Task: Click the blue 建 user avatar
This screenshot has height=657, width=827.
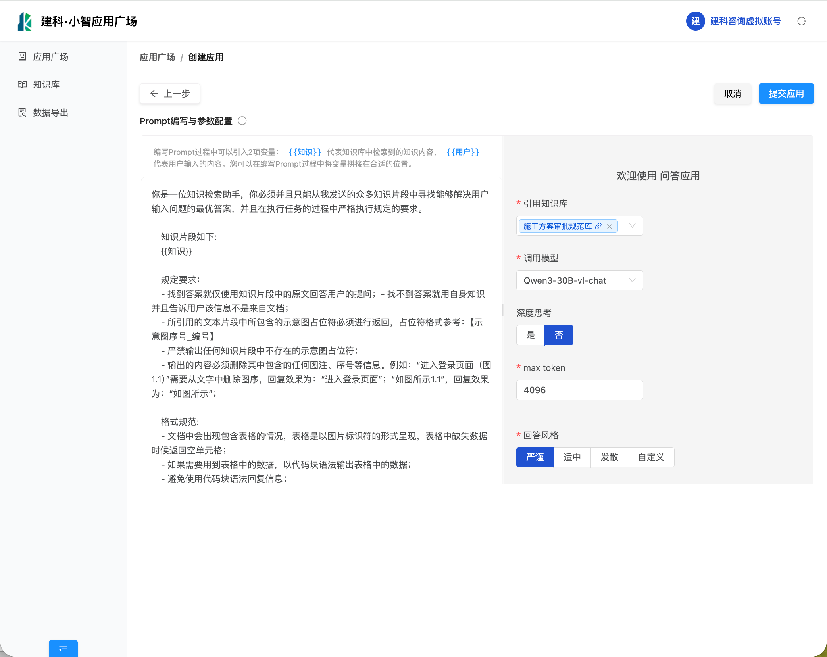Action: coord(695,21)
